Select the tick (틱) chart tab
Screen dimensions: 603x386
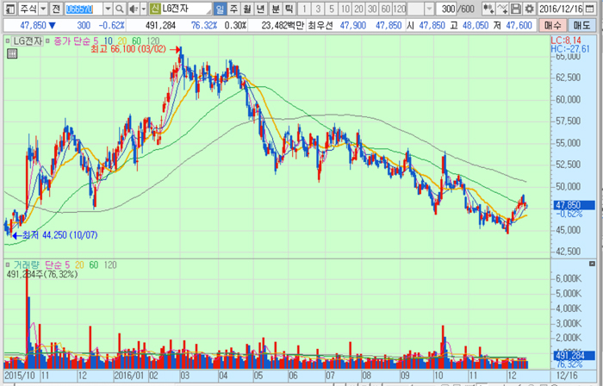[x=289, y=8]
